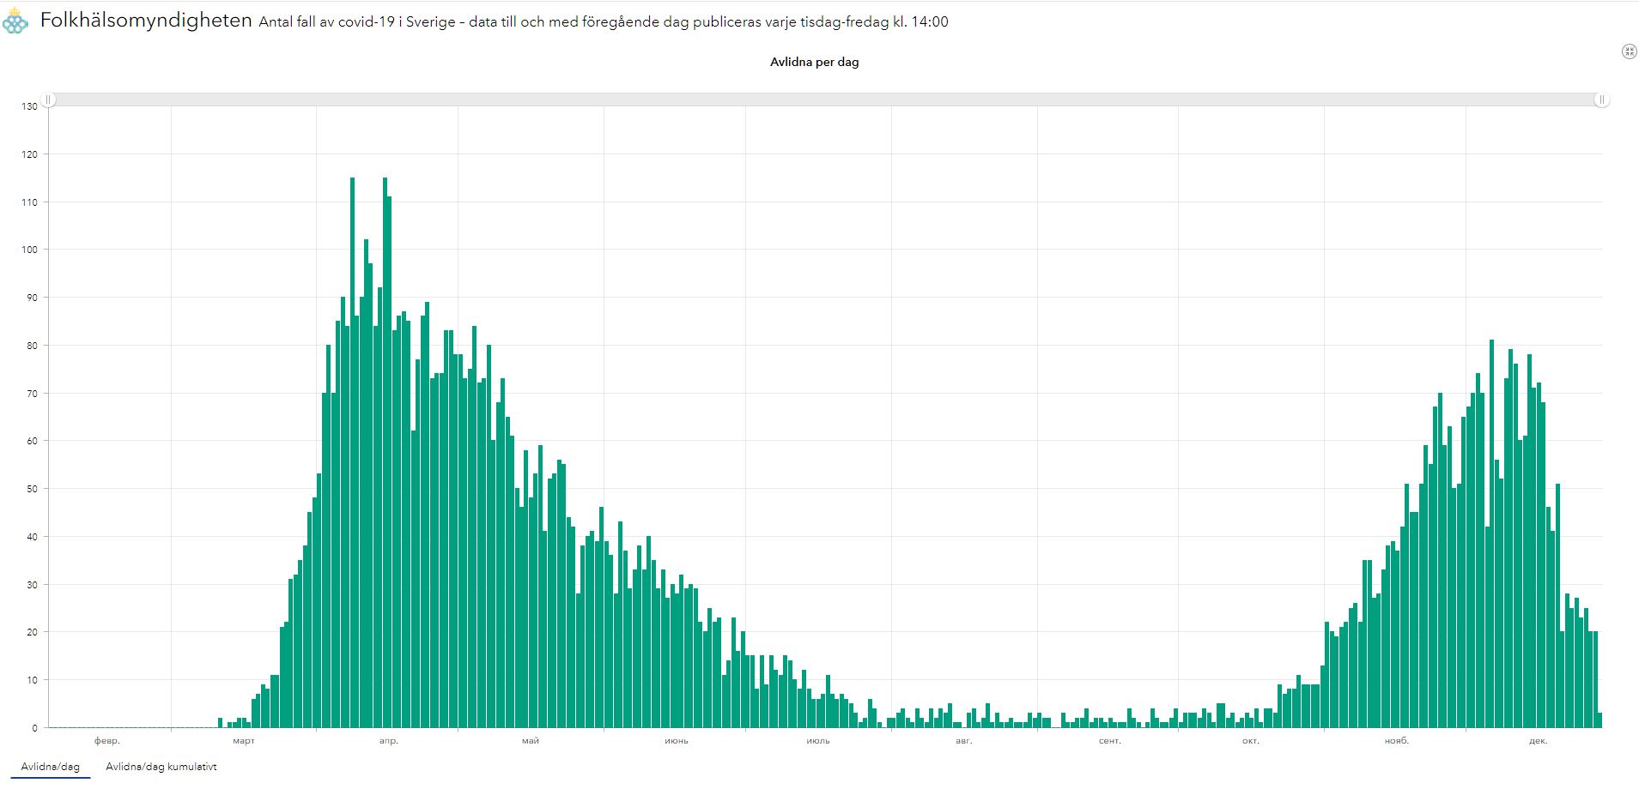Click the февр. axis label
The height and width of the screenshot is (789, 1639).
tap(107, 741)
